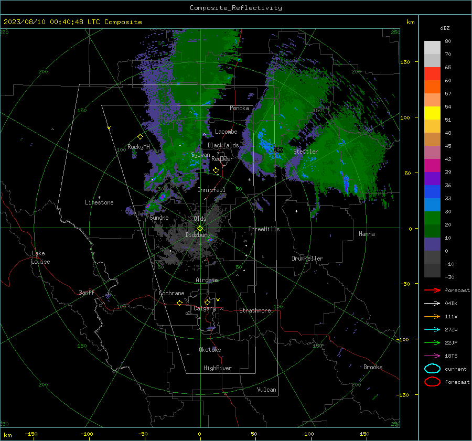This screenshot has height=441, width=472.
Task: Click the yellow diamond marker above Calgary
Action: 207,302
